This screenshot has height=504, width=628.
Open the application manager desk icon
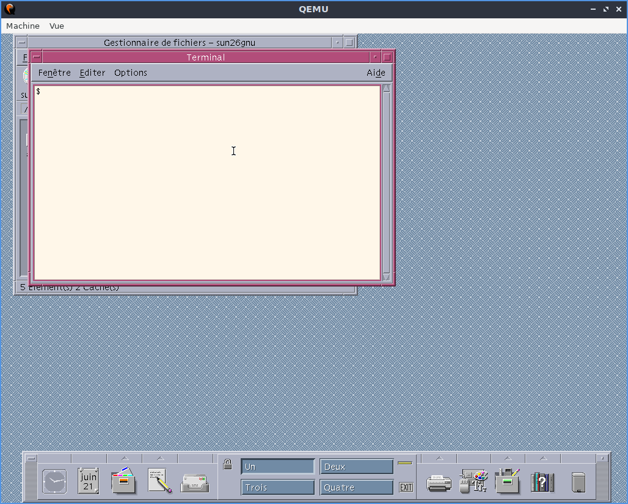pyautogui.click(x=508, y=481)
